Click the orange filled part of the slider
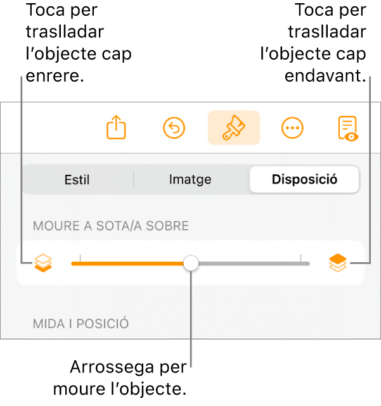381x406 pixels. tap(127, 263)
